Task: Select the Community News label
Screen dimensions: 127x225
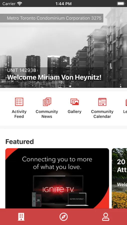Action: 47,114
